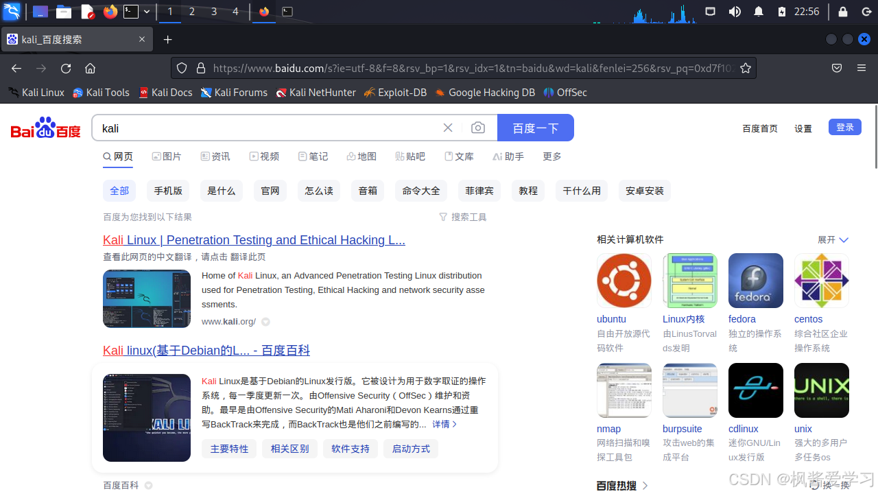This screenshot has height=494, width=878.
Task: Expand 展开 related software list
Action: (x=833, y=239)
